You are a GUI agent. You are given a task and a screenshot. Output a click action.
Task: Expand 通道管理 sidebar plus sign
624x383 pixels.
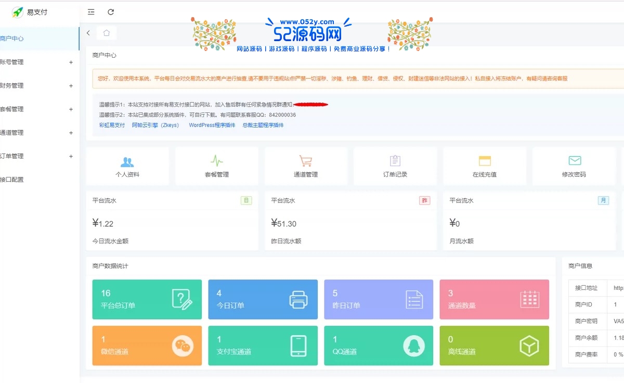coord(71,133)
